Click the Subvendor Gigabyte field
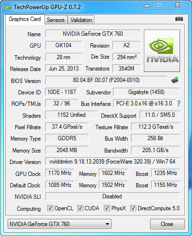This screenshot has width=192, height=236. (146, 92)
